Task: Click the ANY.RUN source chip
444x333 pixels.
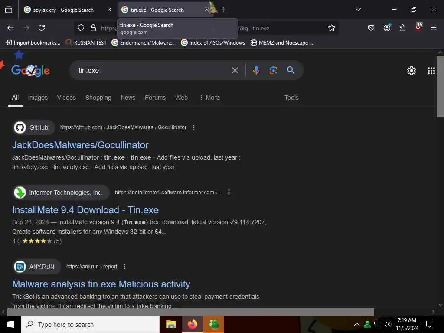Action: 37,267
